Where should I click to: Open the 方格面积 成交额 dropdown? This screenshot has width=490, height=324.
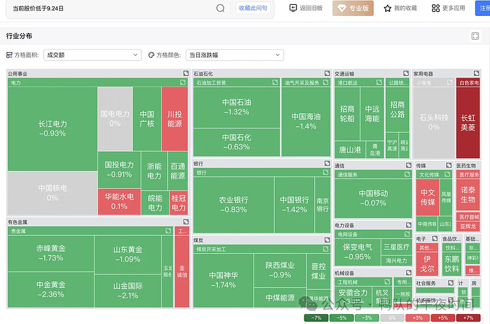92,55
